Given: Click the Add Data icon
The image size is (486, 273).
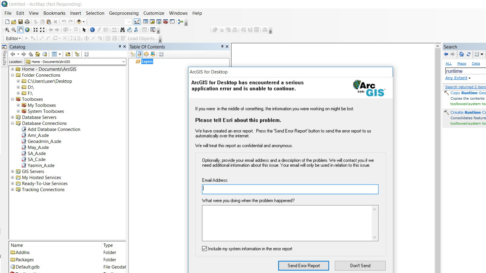Looking at the screenshot, I should tap(79, 22).
